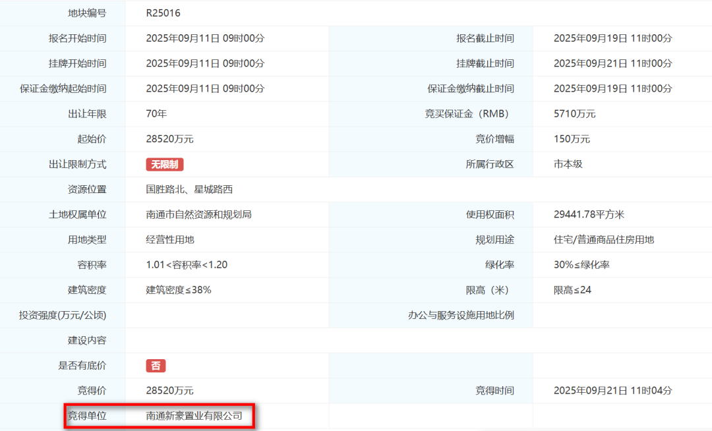The width and height of the screenshot is (712, 431).
Task: Click the bid increment 150万元
Action: coord(572,139)
